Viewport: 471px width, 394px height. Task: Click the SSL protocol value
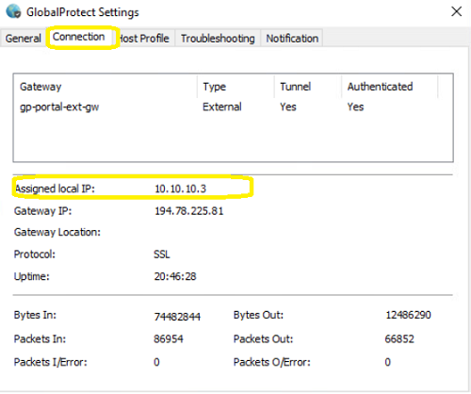[162, 254]
